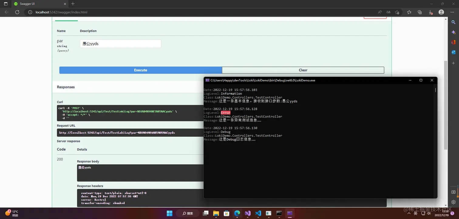The image size is (459, 219).
Task: Open Outlook in Edge sidebar
Action: click(454, 52)
